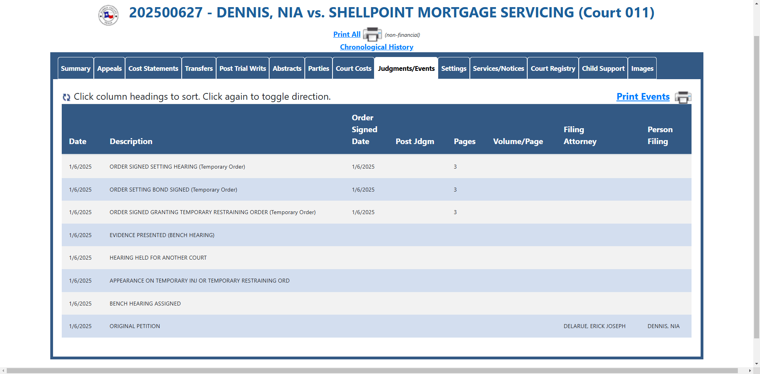Click the vertical scrollbar thumb
Image resolution: width=760 pixels, height=374 pixels.
(756, 187)
